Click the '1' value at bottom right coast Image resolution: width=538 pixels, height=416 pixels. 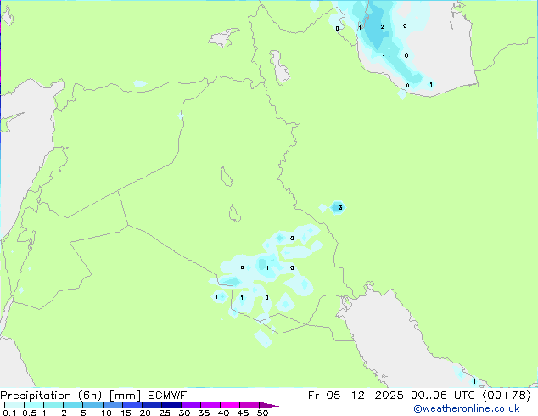(x=474, y=382)
